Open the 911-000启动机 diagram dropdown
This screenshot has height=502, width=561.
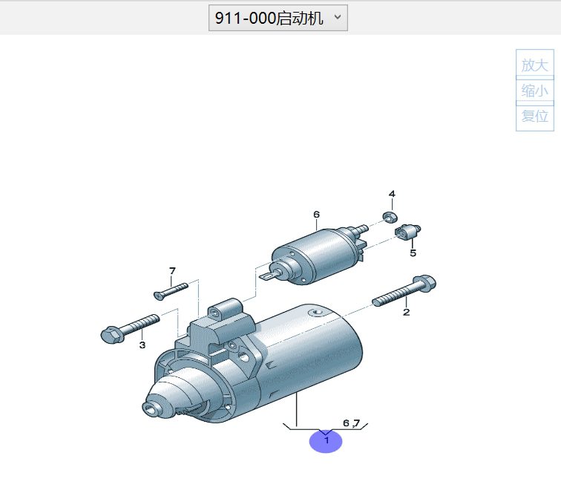pyautogui.click(x=278, y=19)
